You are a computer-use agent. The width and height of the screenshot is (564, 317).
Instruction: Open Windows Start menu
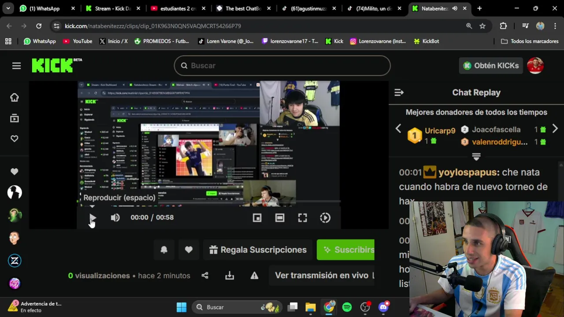[182, 307]
